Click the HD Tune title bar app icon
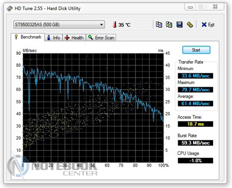 [9, 8]
